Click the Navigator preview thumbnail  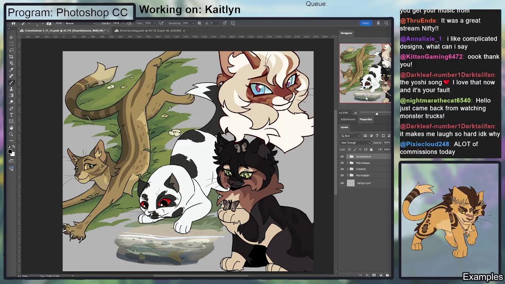pos(365,73)
